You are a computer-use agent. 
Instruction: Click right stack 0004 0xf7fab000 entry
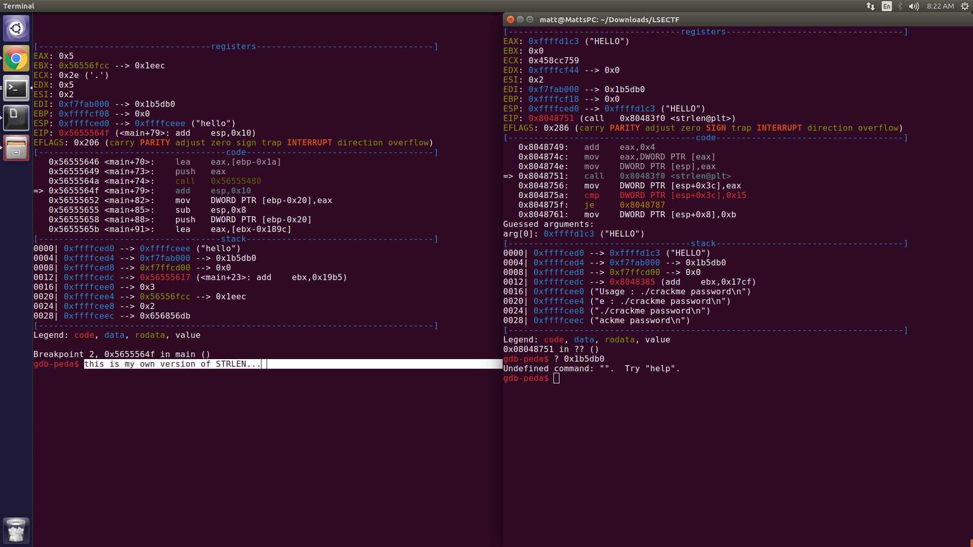(x=615, y=263)
